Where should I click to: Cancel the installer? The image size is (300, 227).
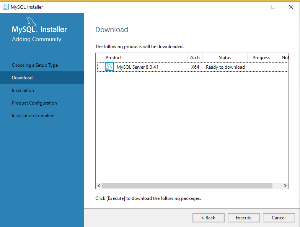click(x=279, y=217)
